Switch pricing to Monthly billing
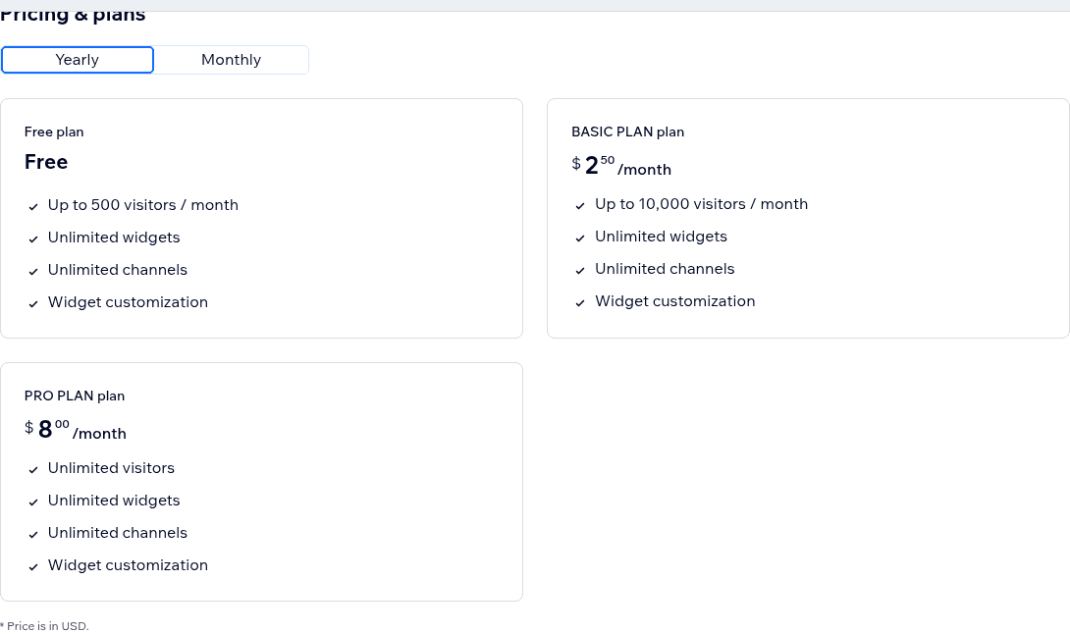This screenshot has height=634, width=1070. coord(232,60)
